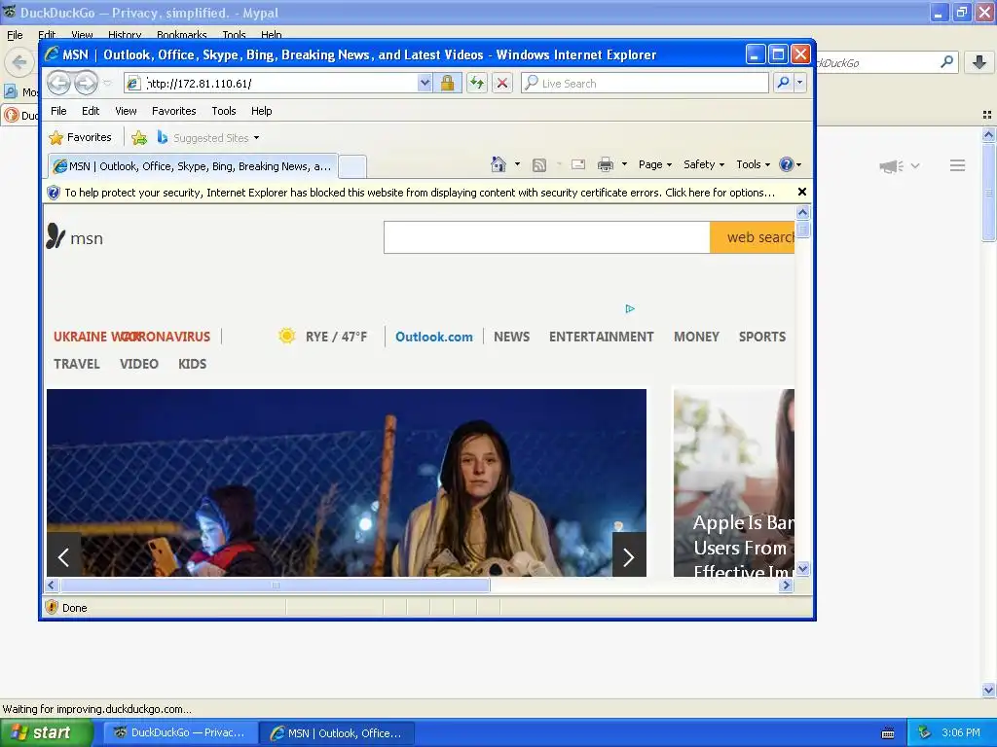Open the IE Help menu
The image size is (997, 747).
(261, 111)
